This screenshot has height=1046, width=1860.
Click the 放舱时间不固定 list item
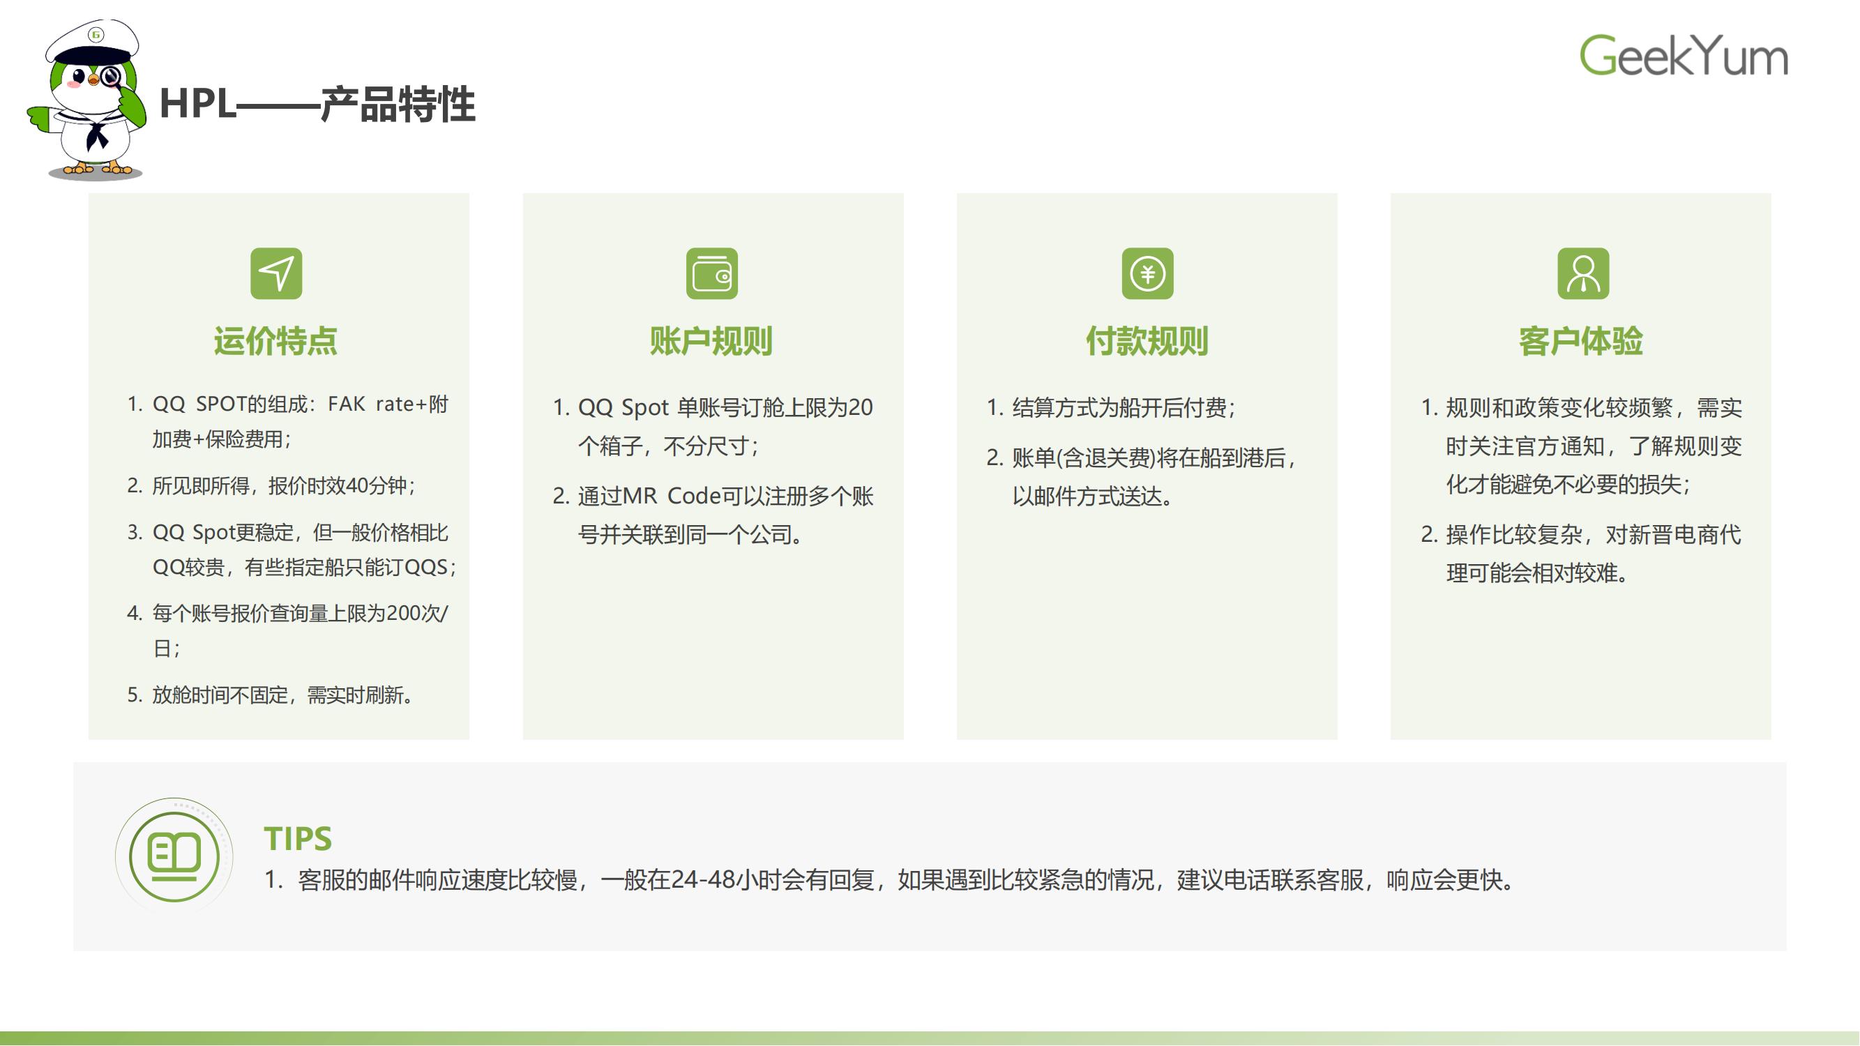[x=283, y=695]
